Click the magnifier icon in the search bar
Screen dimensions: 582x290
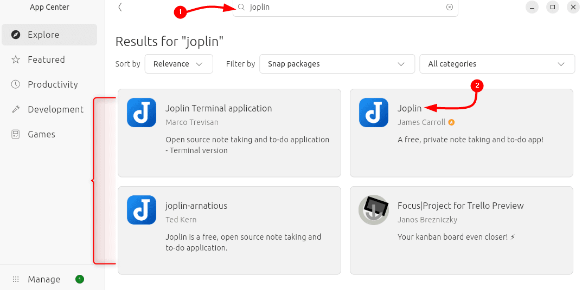tap(242, 7)
